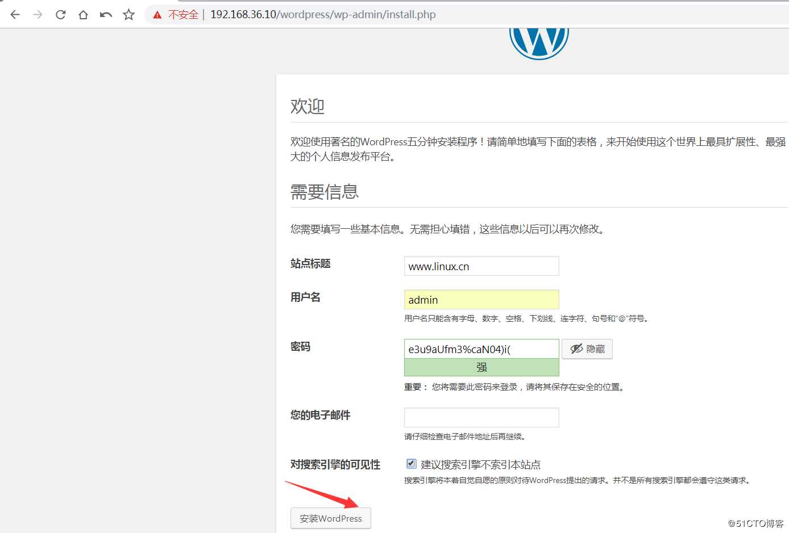
Task: Click the 您需要填写一些基本信息 instruction text
Action: (x=449, y=229)
